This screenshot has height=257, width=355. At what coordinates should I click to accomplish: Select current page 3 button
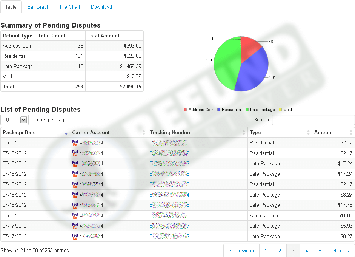[293, 251]
